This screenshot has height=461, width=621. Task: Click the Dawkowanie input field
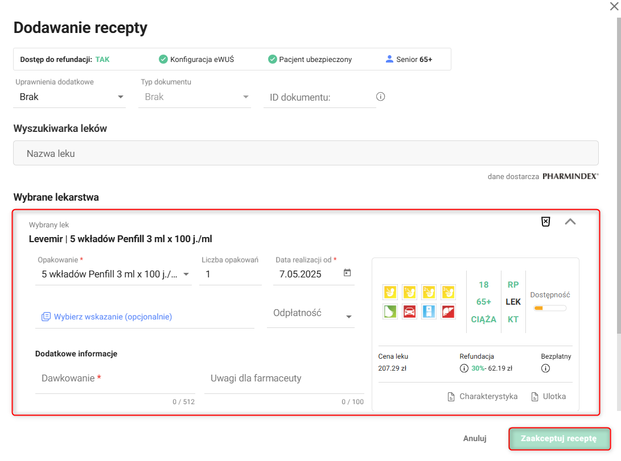(115, 379)
